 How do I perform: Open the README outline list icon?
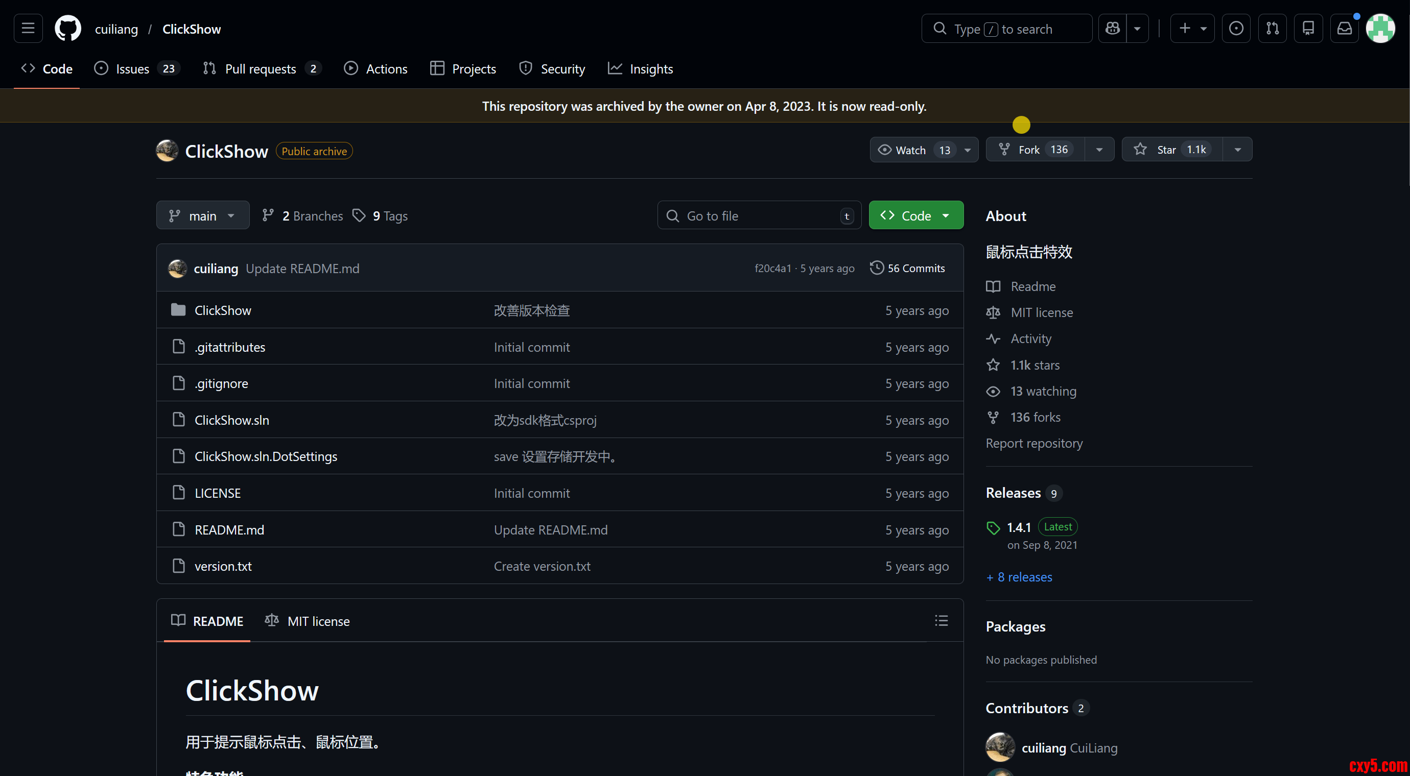(941, 620)
